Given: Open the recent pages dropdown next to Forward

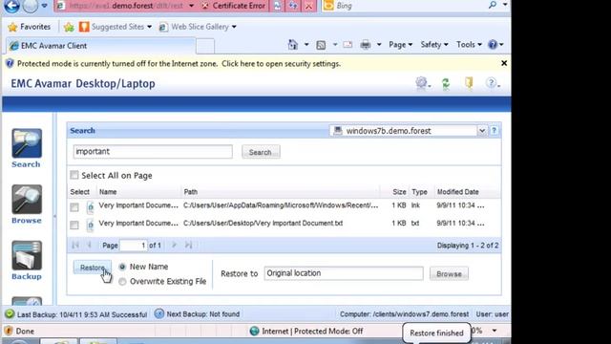Looking at the screenshot, I should [x=45, y=6].
